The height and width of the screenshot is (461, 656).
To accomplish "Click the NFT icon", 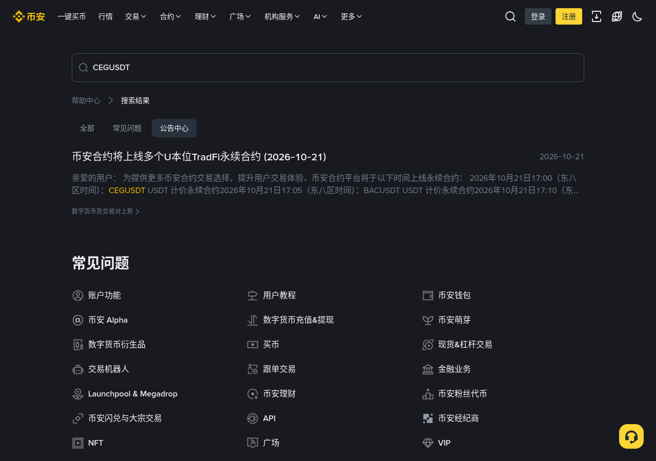I will pyautogui.click(x=78, y=443).
